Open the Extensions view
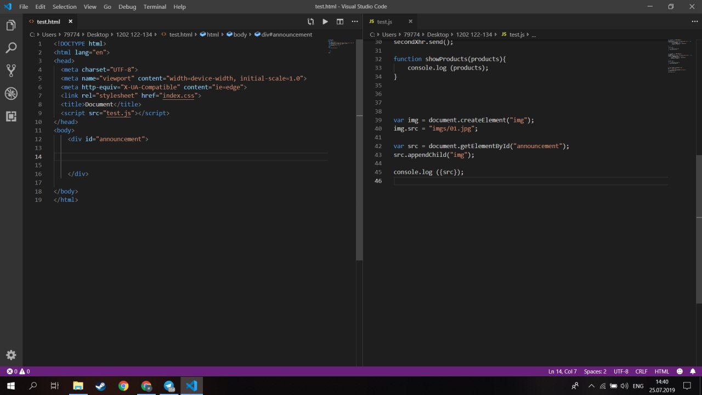Screen dimensions: 702x395 click(x=11, y=116)
